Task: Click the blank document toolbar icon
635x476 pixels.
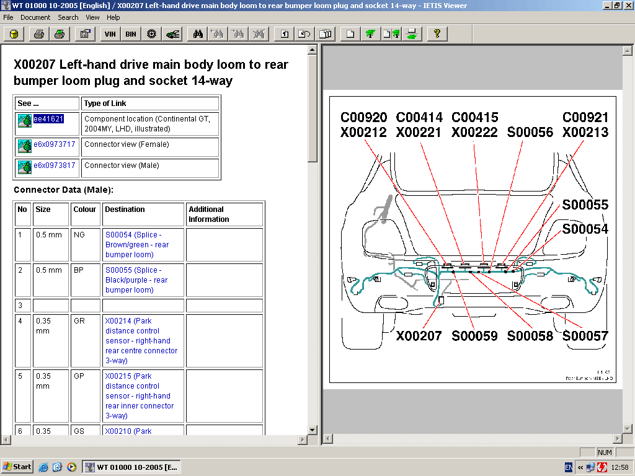Action: (x=351, y=34)
